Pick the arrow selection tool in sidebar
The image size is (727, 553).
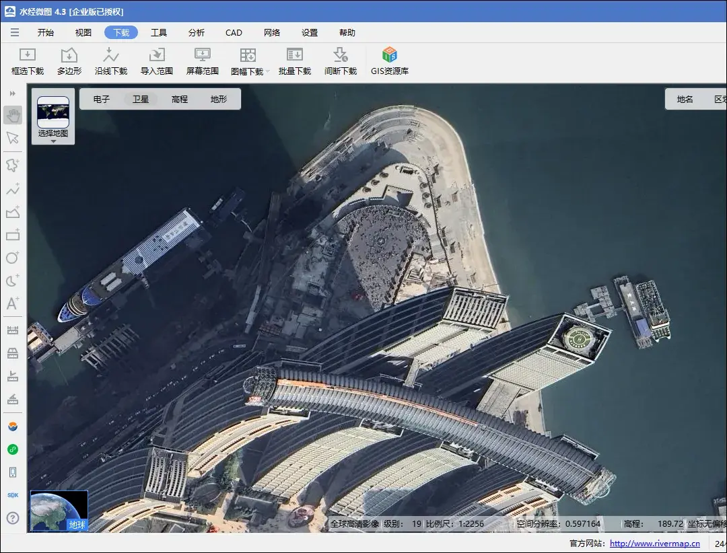pyautogui.click(x=13, y=138)
